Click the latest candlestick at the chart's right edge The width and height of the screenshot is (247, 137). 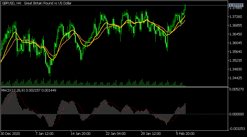click(185, 7)
